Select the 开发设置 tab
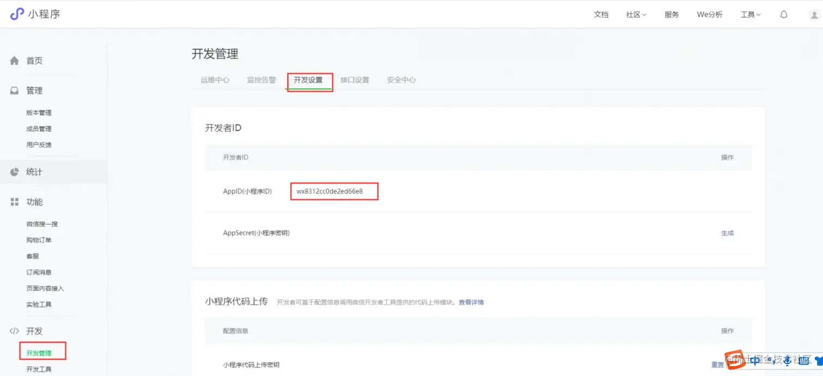Image resolution: width=823 pixels, height=376 pixels. pos(309,80)
